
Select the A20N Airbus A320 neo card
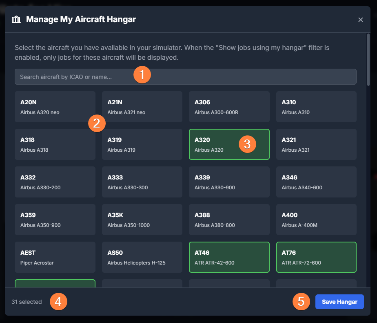click(55, 107)
